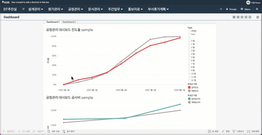Click the red 실적진도 legend swatch

pyautogui.click(x=189, y=88)
